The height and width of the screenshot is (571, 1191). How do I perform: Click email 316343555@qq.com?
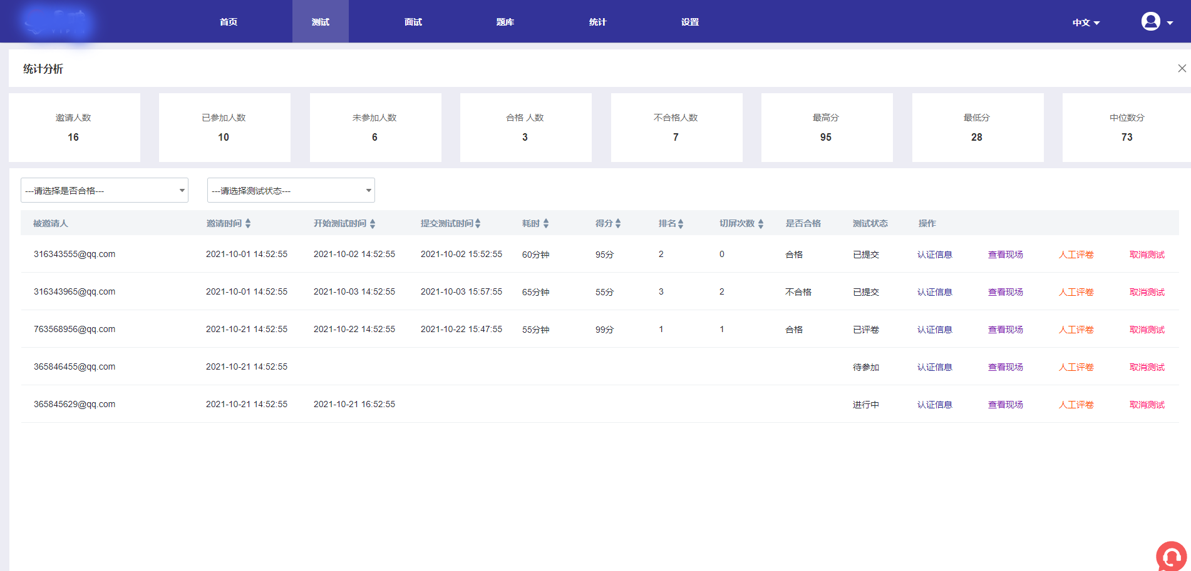(x=75, y=254)
